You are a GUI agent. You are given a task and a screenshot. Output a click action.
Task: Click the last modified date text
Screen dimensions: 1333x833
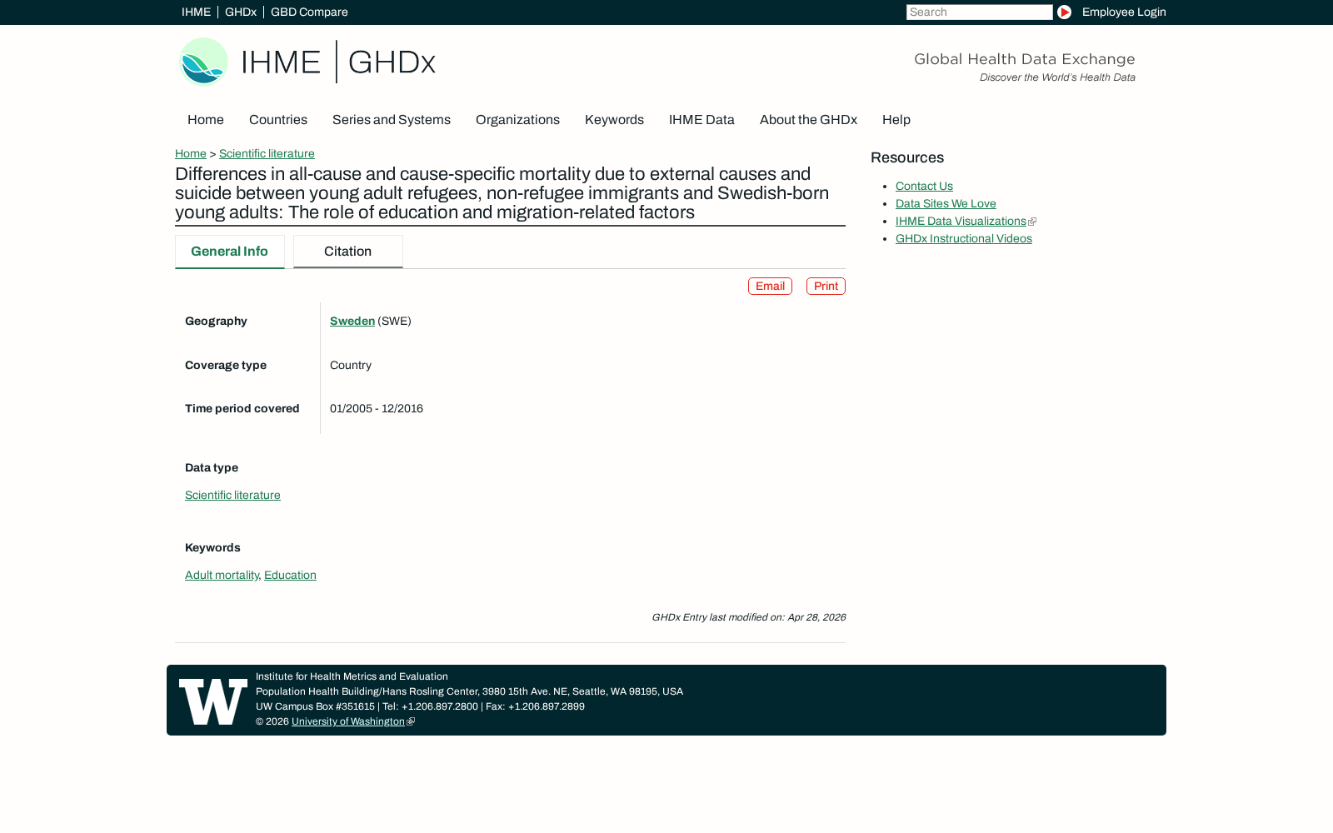click(x=748, y=617)
